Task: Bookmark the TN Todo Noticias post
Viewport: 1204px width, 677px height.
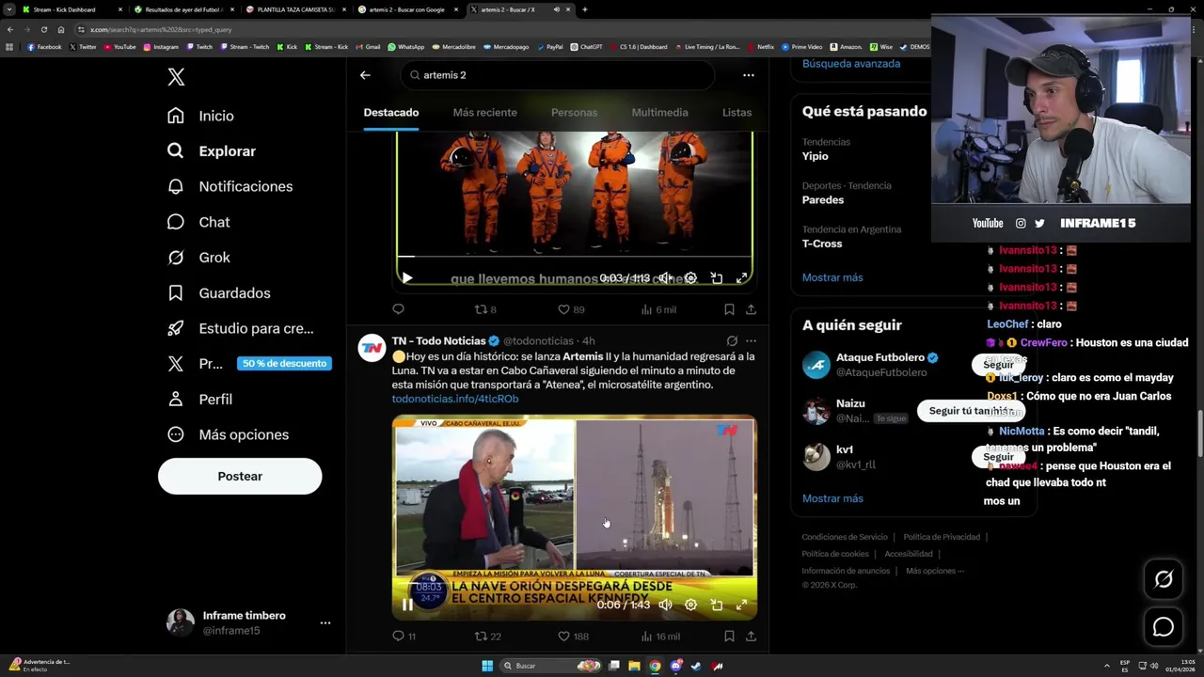Action: [x=729, y=637]
